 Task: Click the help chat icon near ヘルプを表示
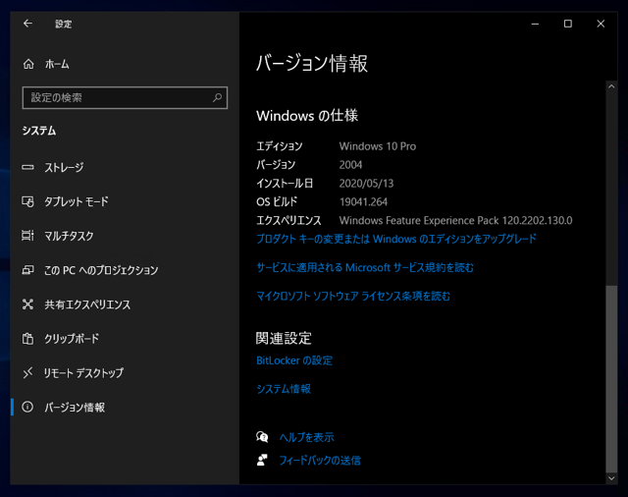pos(262,437)
